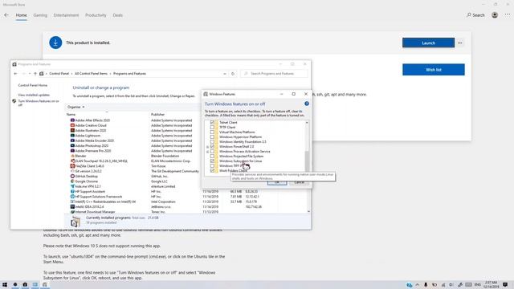514x289 pixels.
Task: Enable Windows Hypervisor Platform checkbox
Action: point(212,137)
